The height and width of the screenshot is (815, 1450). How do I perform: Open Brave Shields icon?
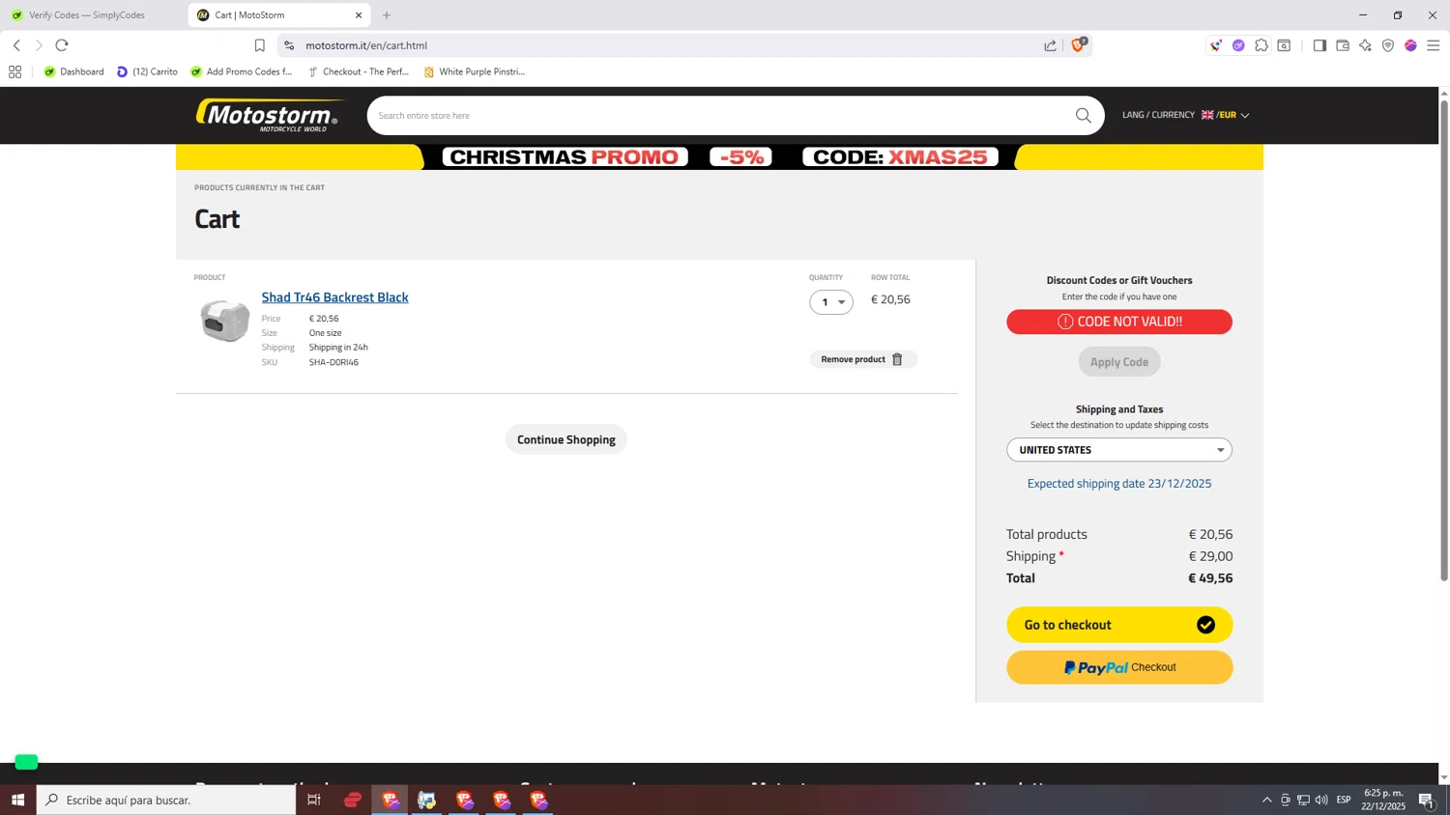tap(1078, 44)
